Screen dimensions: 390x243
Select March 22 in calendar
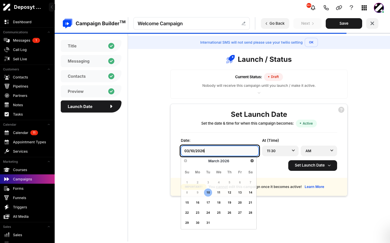(187, 213)
